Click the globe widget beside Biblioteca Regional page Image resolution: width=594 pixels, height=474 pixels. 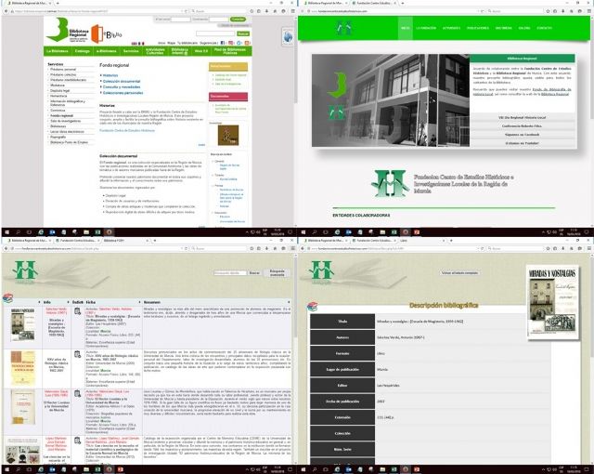288,37
